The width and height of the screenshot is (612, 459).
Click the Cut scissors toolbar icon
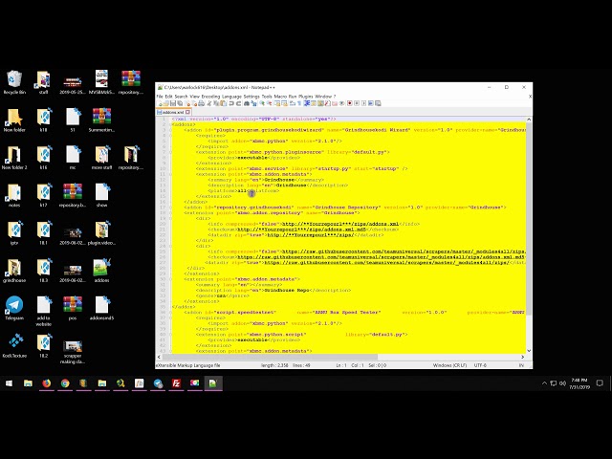208,103
